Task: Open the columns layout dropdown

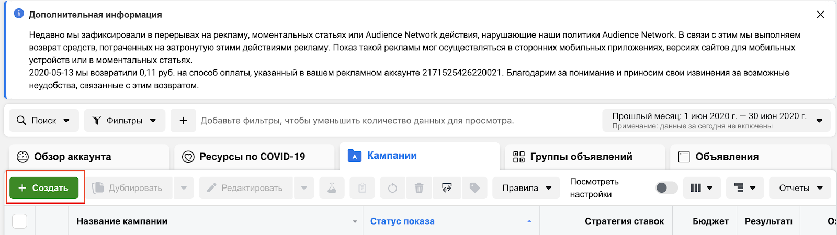Action: tap(702, 188)
